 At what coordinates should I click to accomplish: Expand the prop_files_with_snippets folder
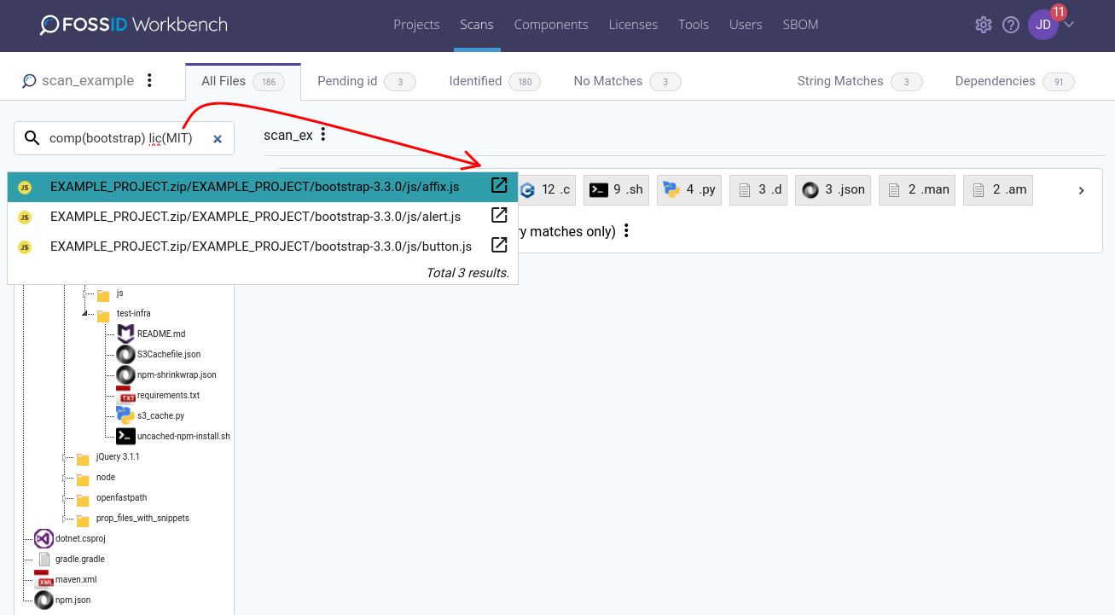pyautogui.click(x=65, y=519)
